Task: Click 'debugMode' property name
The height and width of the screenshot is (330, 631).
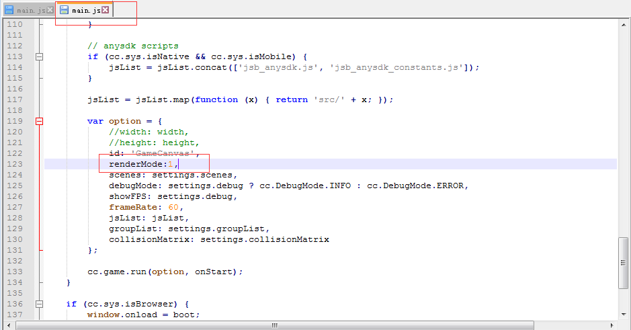Action: (x=133, y=185)
